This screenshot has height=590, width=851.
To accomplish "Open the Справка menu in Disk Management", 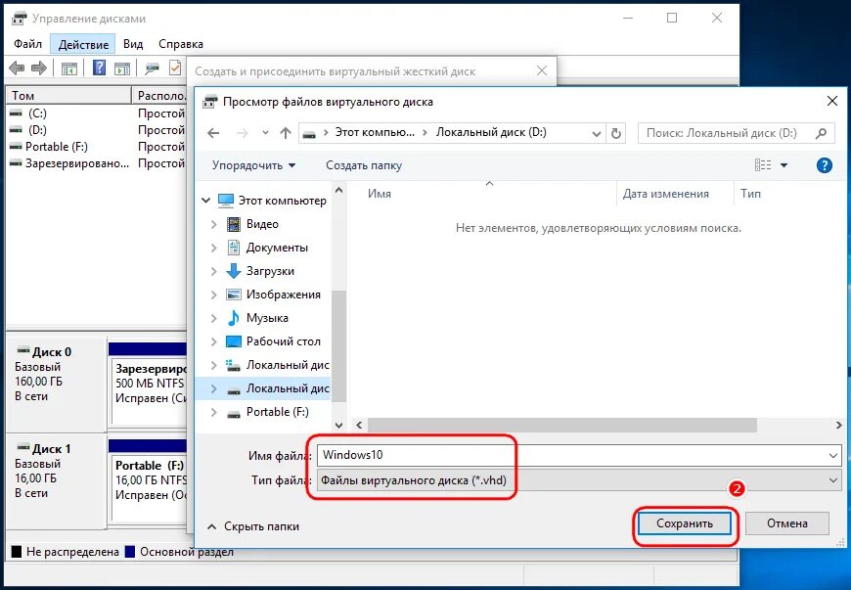I will [181, 44].
